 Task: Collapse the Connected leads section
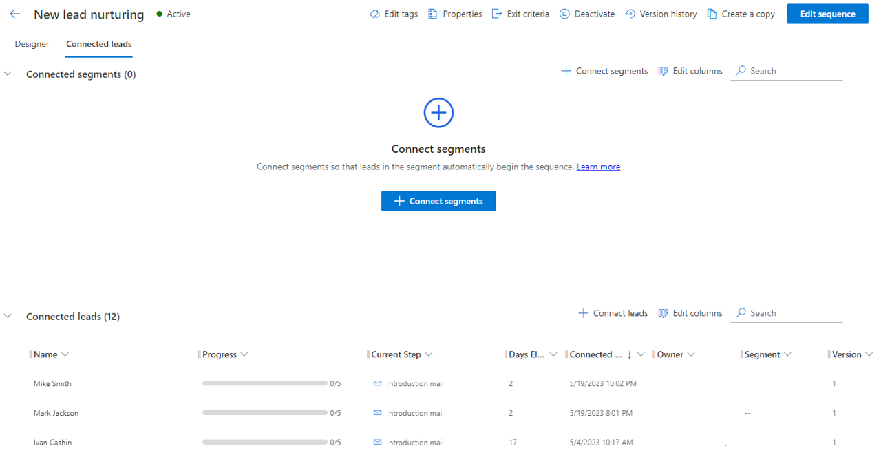point(8,316)
